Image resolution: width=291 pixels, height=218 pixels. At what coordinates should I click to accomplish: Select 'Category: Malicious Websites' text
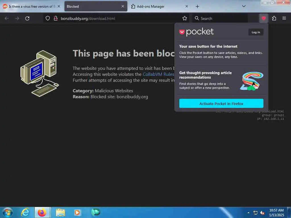coord(103,91)
